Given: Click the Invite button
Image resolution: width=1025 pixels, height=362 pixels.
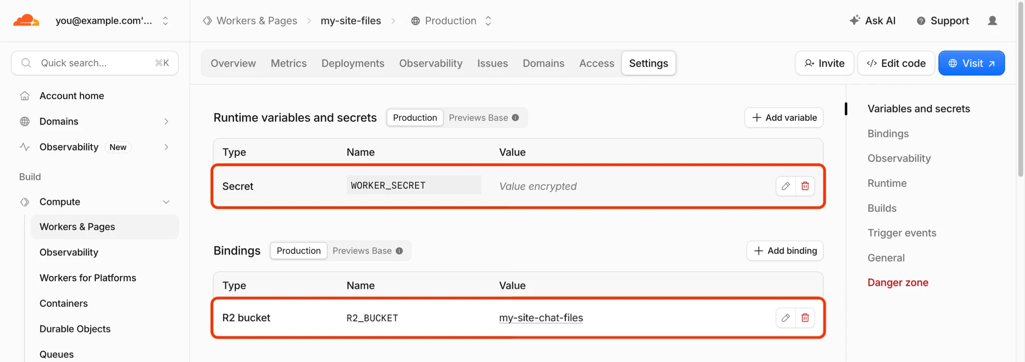Looking at the screenshot, I should point(824,63).
